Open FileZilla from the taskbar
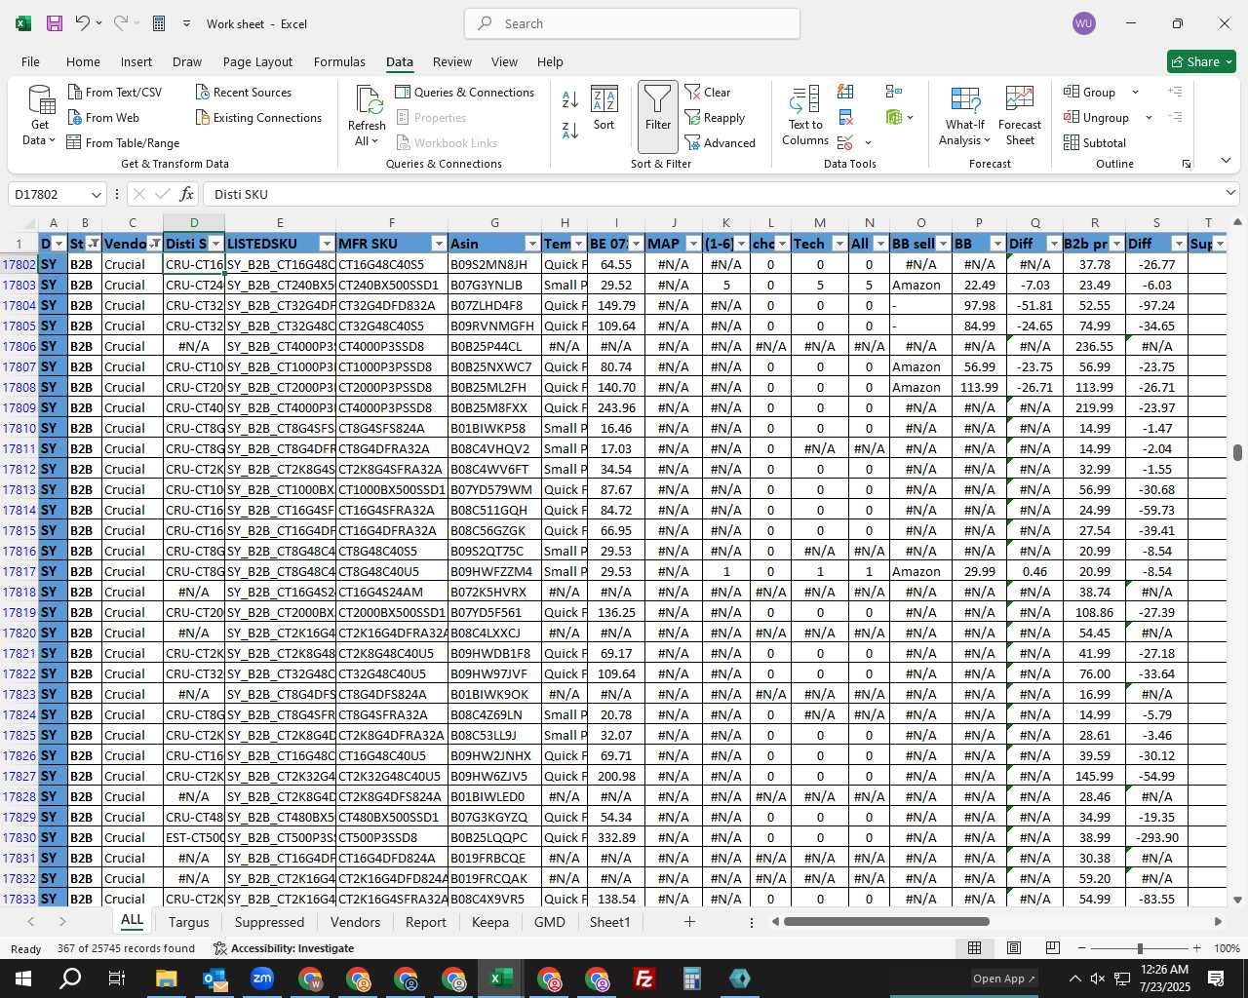This screenshot has width=1248, height=998. click(x=644, y=979)
